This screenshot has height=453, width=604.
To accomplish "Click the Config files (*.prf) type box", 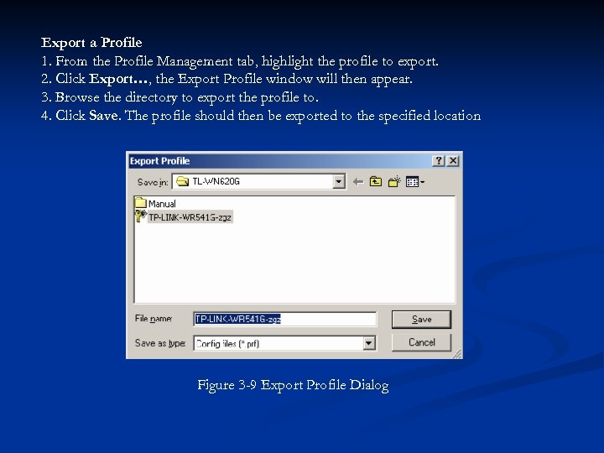I will 284,343.
